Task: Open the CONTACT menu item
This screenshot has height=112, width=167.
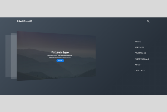Action: click(140, 71)
